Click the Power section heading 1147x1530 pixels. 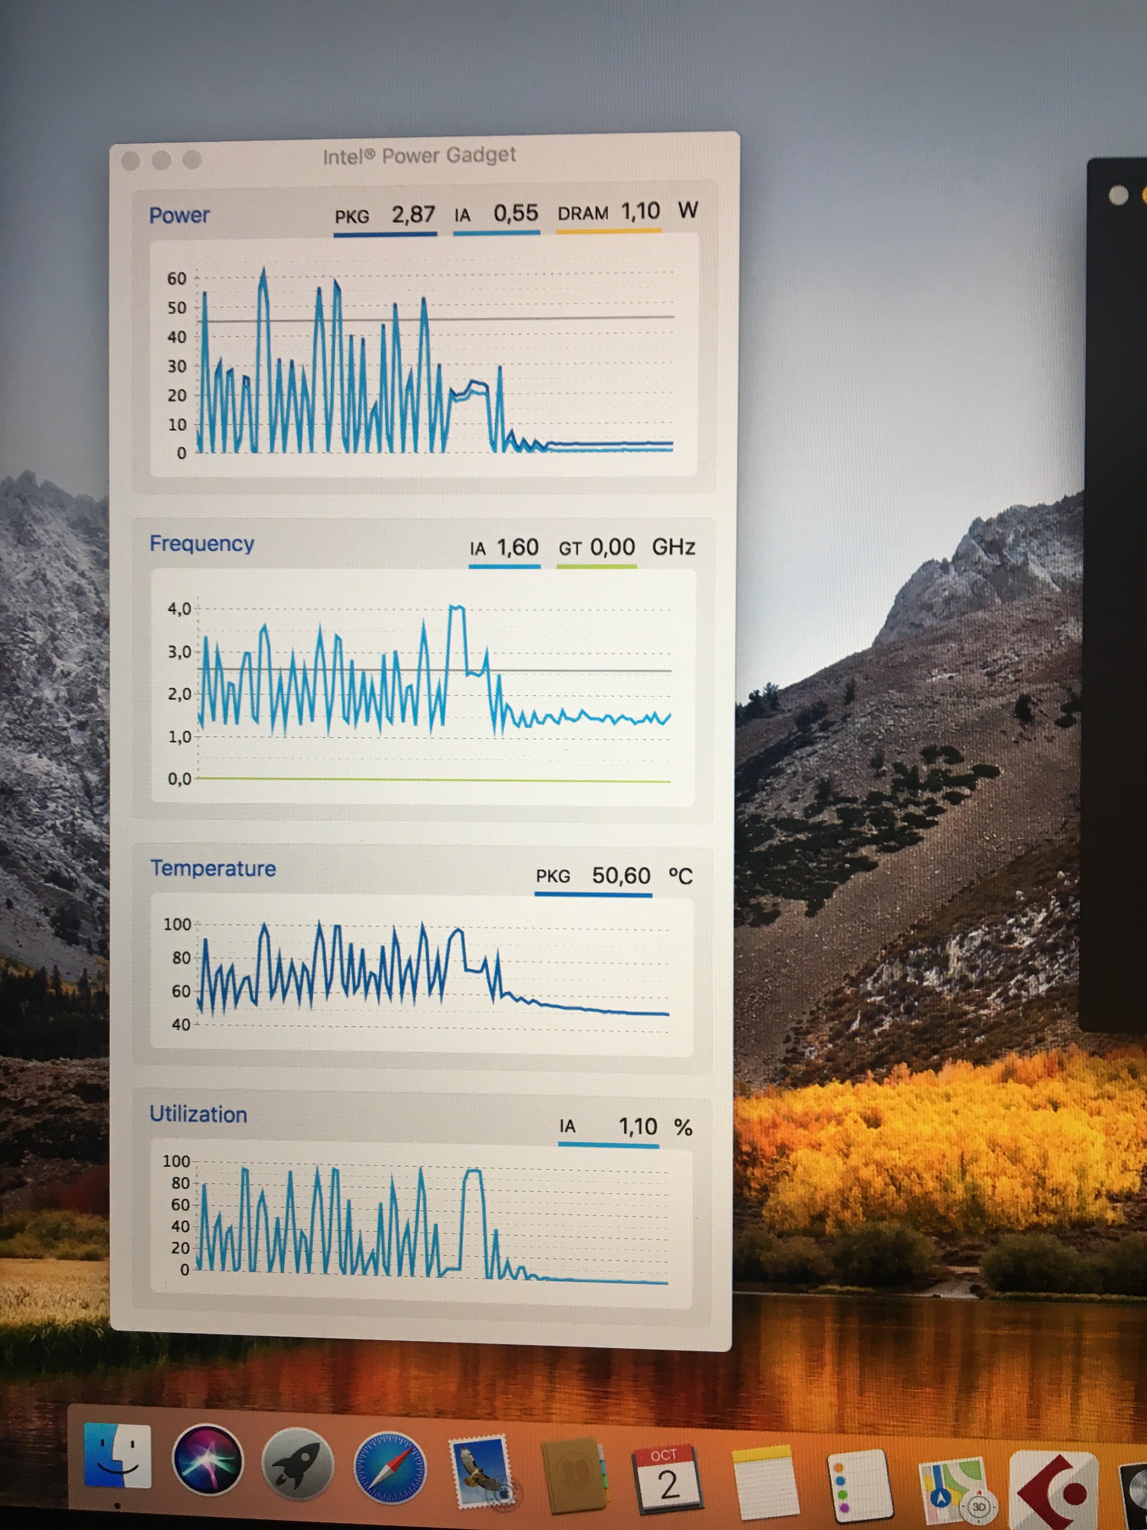click(x=179, y=214)
